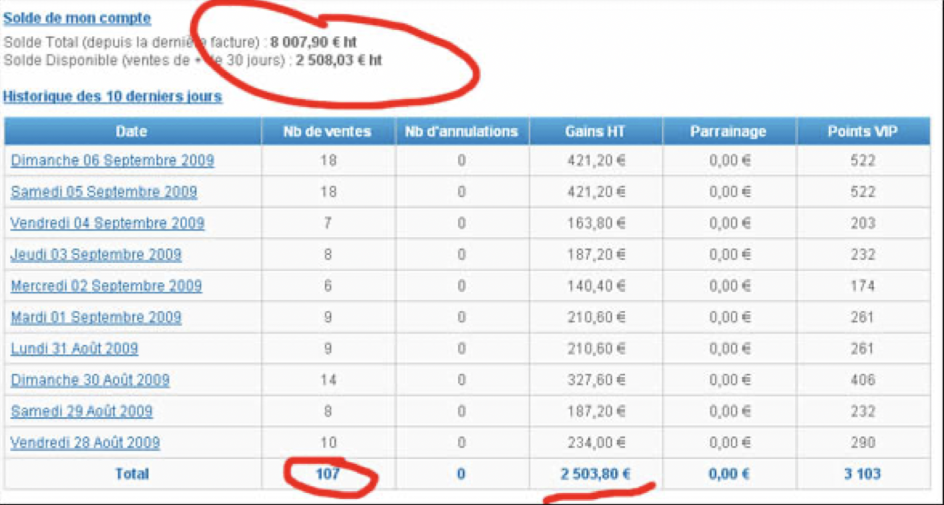Open the Mercredi 02 Septembre 2009 link
The width and height of the screenshot is (944, 505).
click(x=107, y=286)
